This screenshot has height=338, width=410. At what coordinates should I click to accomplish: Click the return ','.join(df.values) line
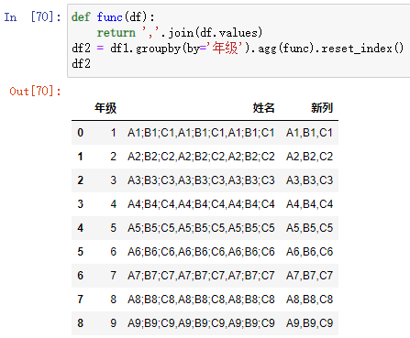[x=180, y=33]
